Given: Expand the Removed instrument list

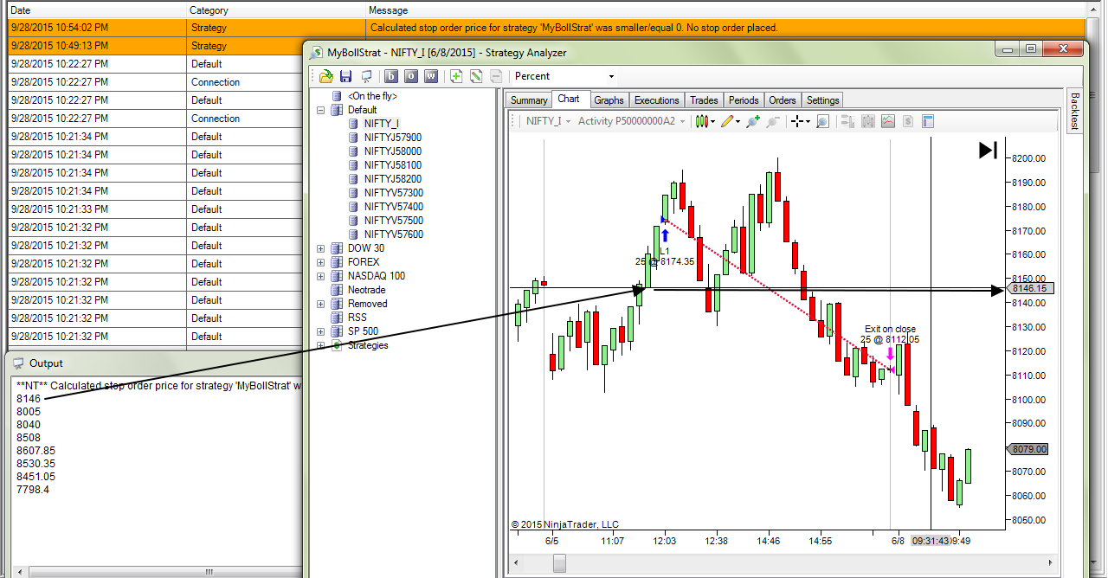Looking at the screenshot, I should tap(320, 304).
